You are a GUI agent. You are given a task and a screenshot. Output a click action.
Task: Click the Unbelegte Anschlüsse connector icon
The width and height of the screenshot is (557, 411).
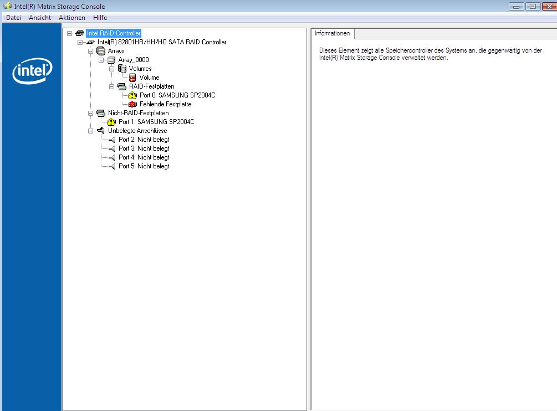(101, 131)
